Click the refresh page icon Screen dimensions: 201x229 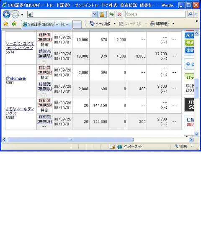click(x=111, y=14)
